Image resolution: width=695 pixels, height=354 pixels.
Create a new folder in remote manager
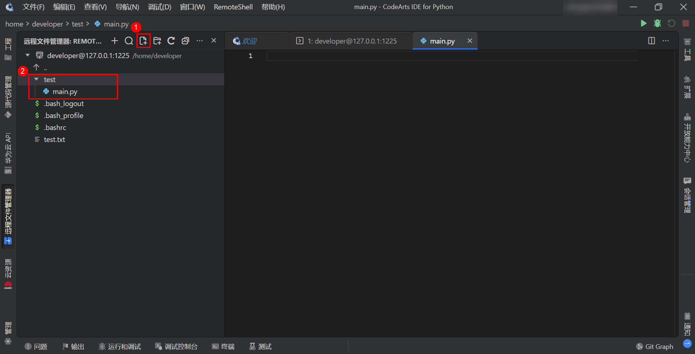coord(157,41)
